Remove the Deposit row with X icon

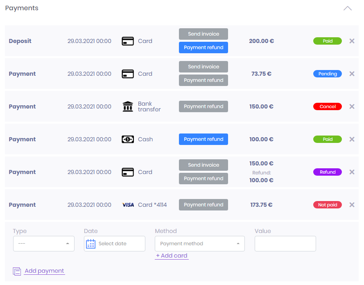pyautogui.click(x=352, y=41)
